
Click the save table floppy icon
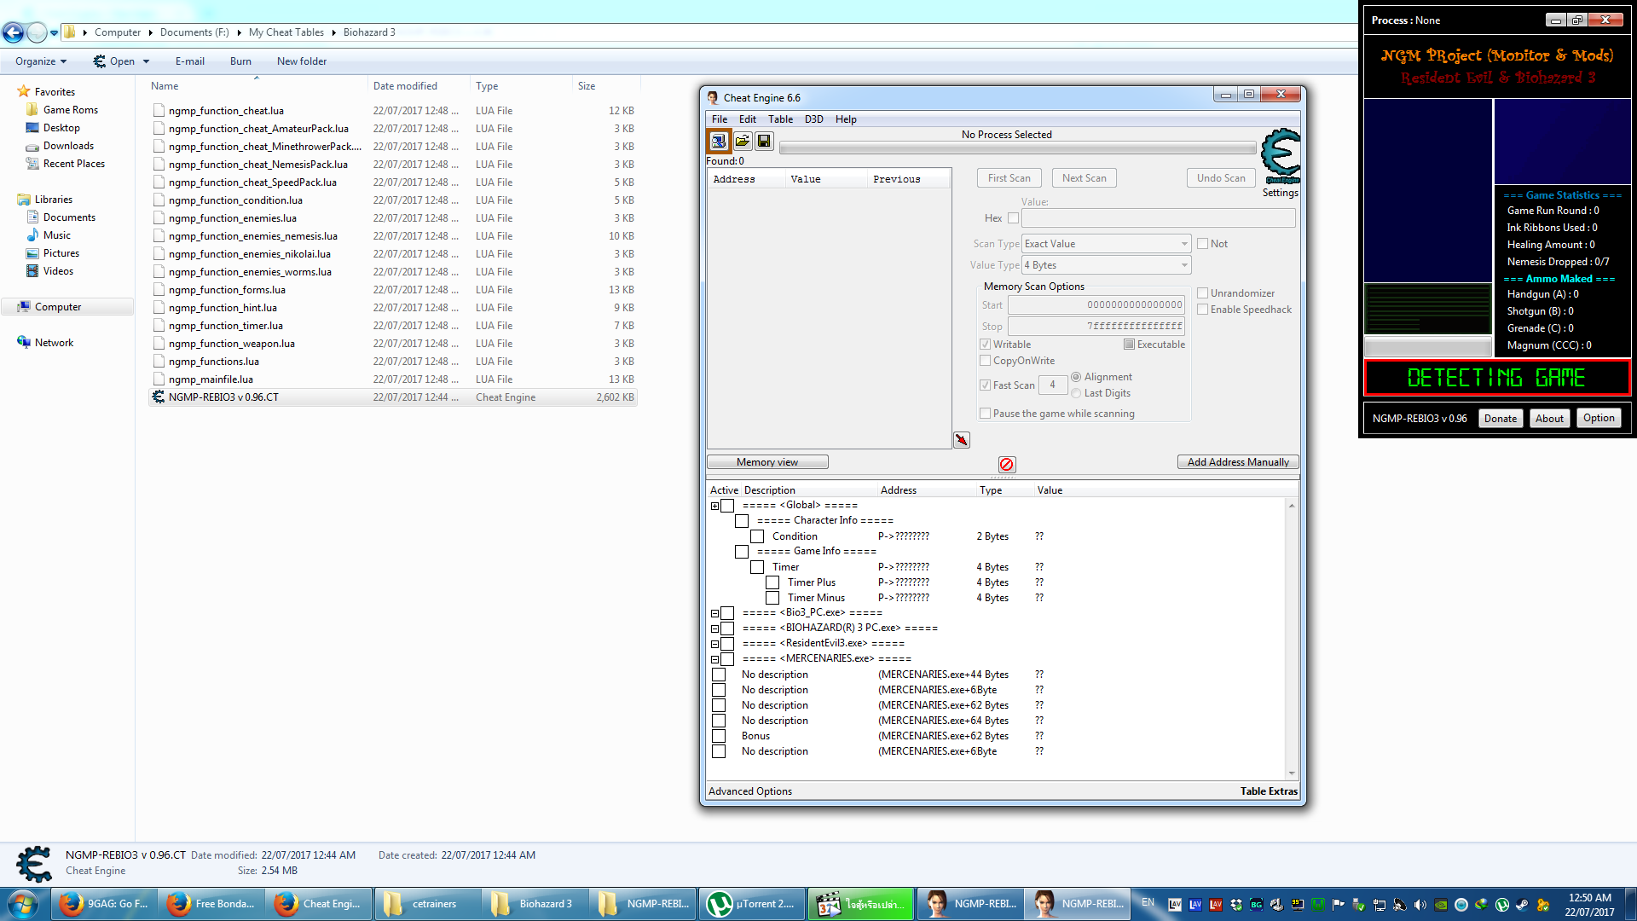764,141
